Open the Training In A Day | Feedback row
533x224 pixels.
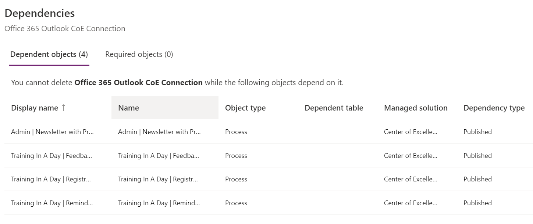tap(52, 155)
